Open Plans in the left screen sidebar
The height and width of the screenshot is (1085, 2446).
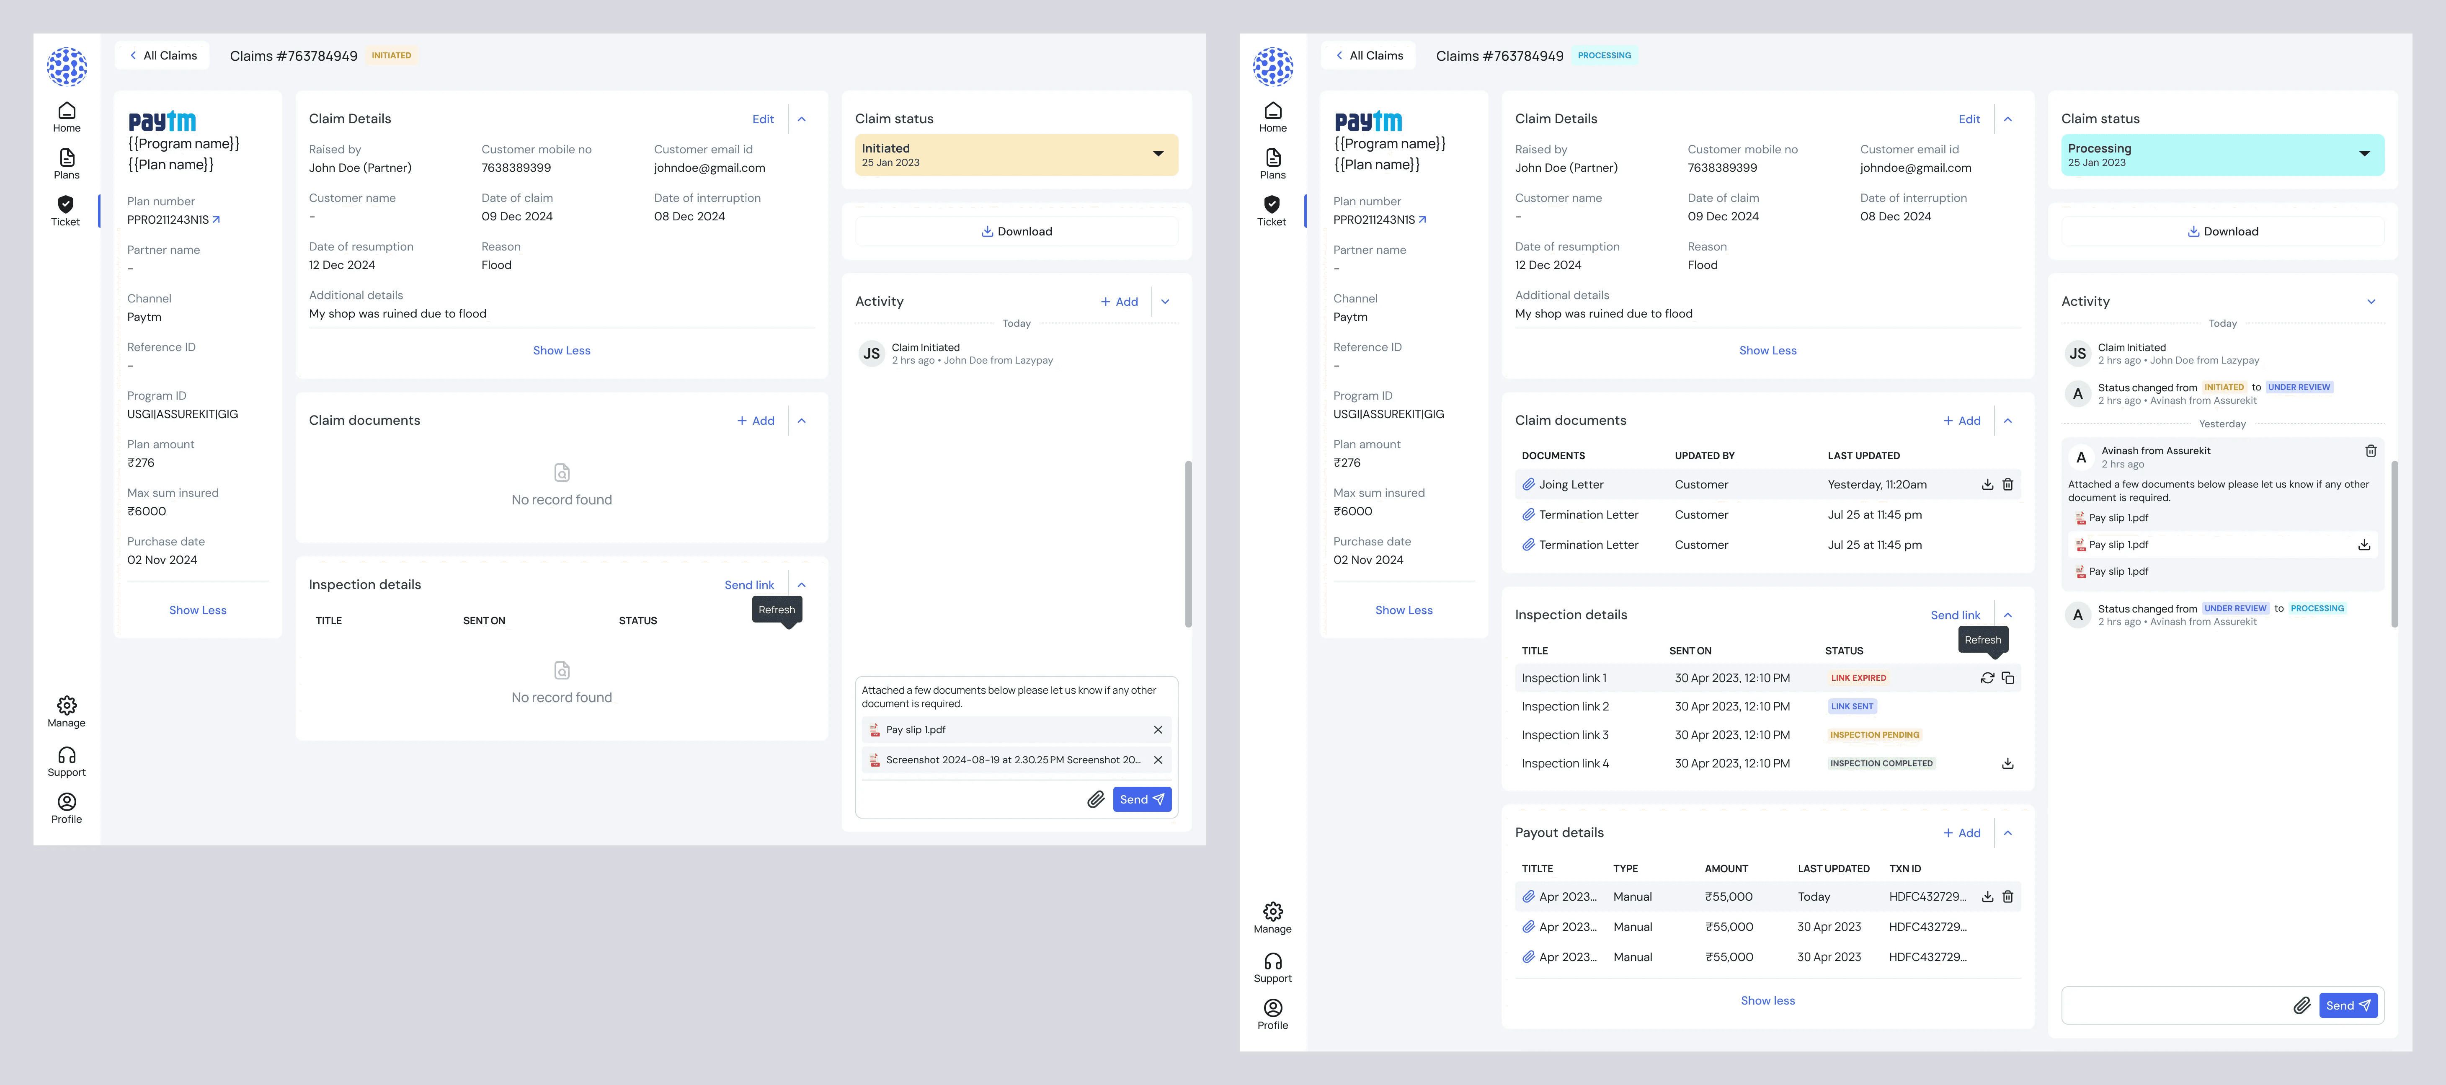[x=67, y=164]
